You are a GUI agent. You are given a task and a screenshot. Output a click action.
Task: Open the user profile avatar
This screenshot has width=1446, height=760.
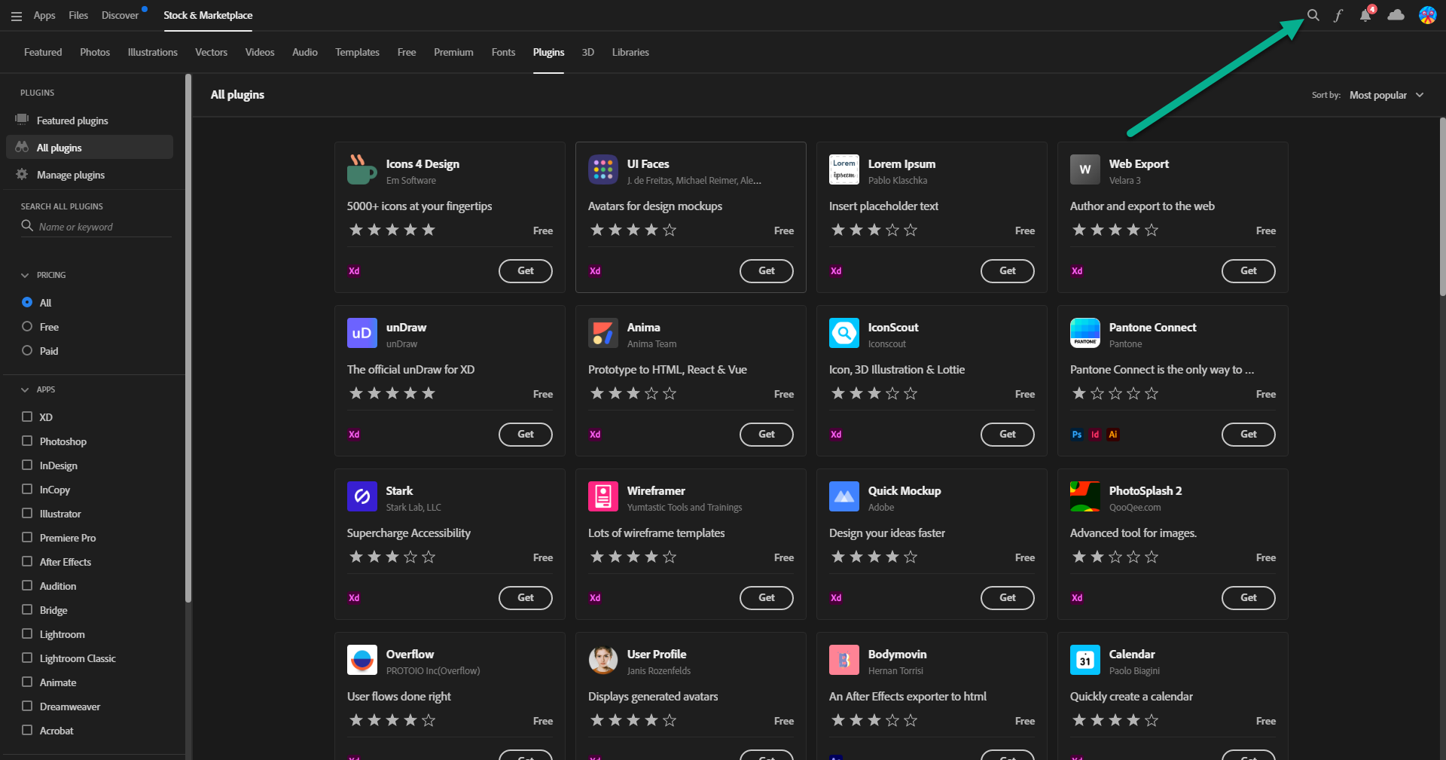(1427, 15)
